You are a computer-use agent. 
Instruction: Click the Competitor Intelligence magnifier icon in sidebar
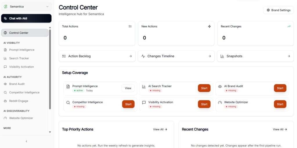click(5, 92)
